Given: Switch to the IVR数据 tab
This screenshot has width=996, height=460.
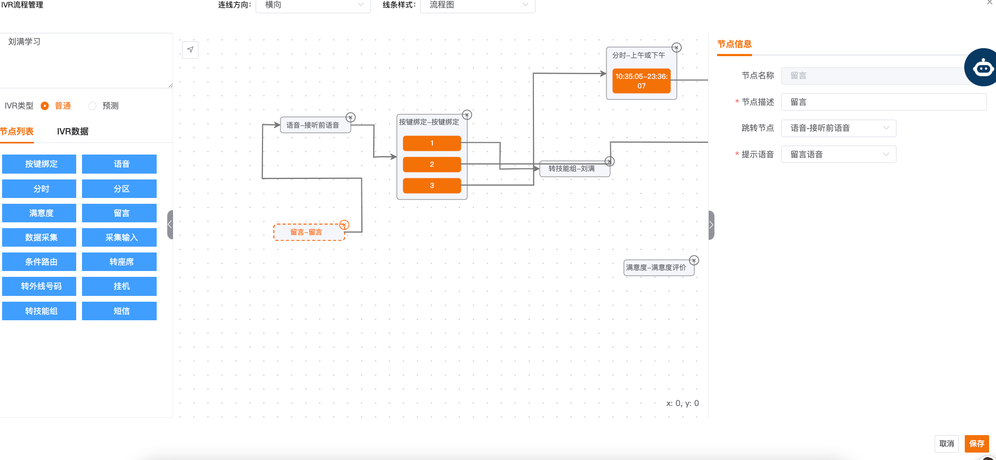Looking at the screenshot, I should pos(73,131).
